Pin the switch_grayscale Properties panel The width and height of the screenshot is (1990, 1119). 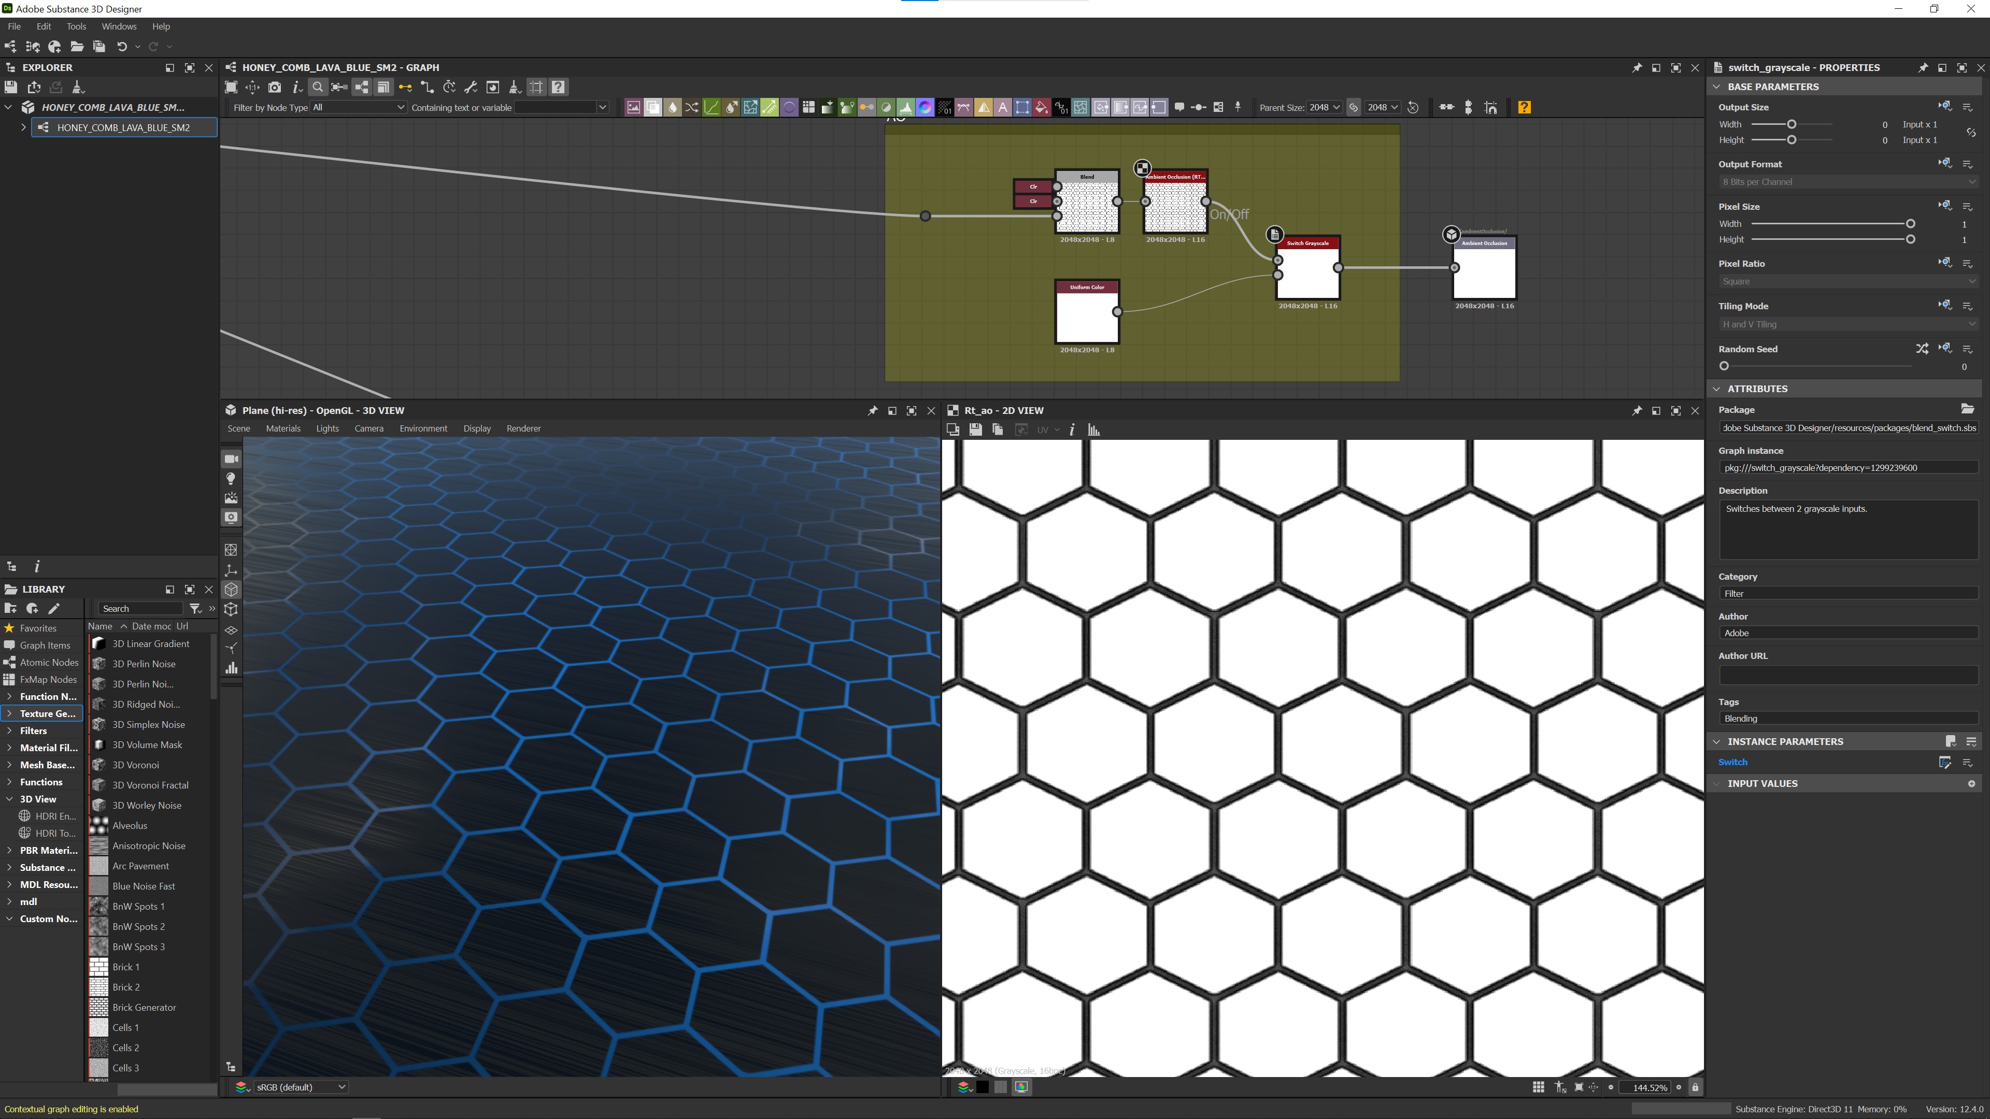[1923, 67]
